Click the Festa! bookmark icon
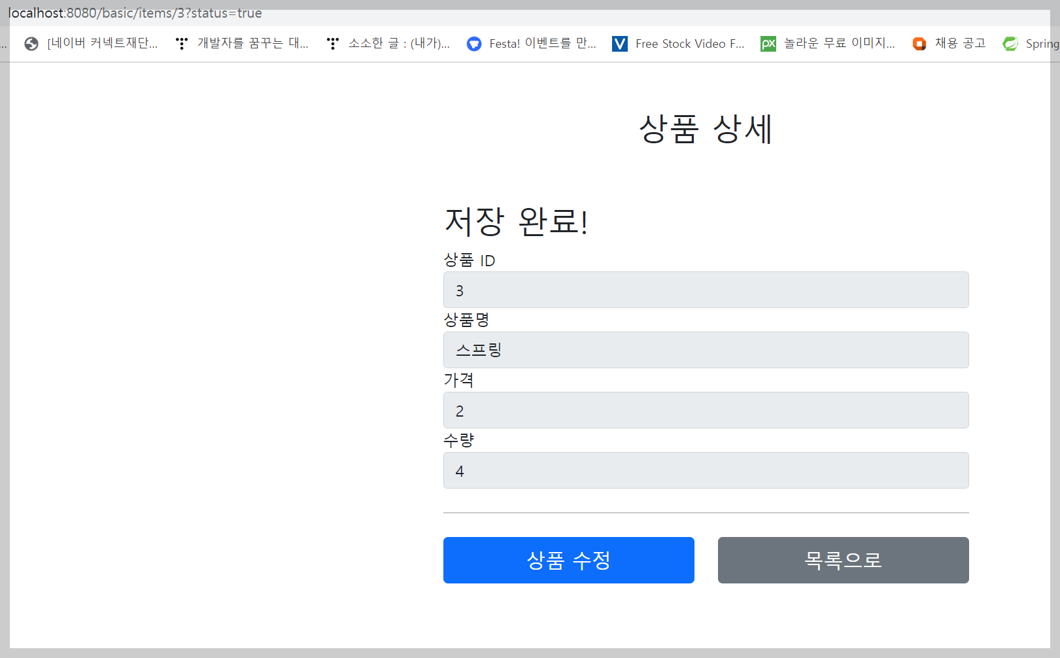Screen dimensions: 1060x658 tap(474, 44)
